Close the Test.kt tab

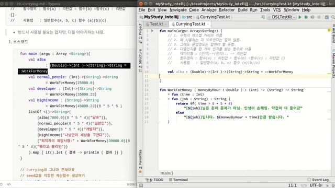(x=165, y=25)
